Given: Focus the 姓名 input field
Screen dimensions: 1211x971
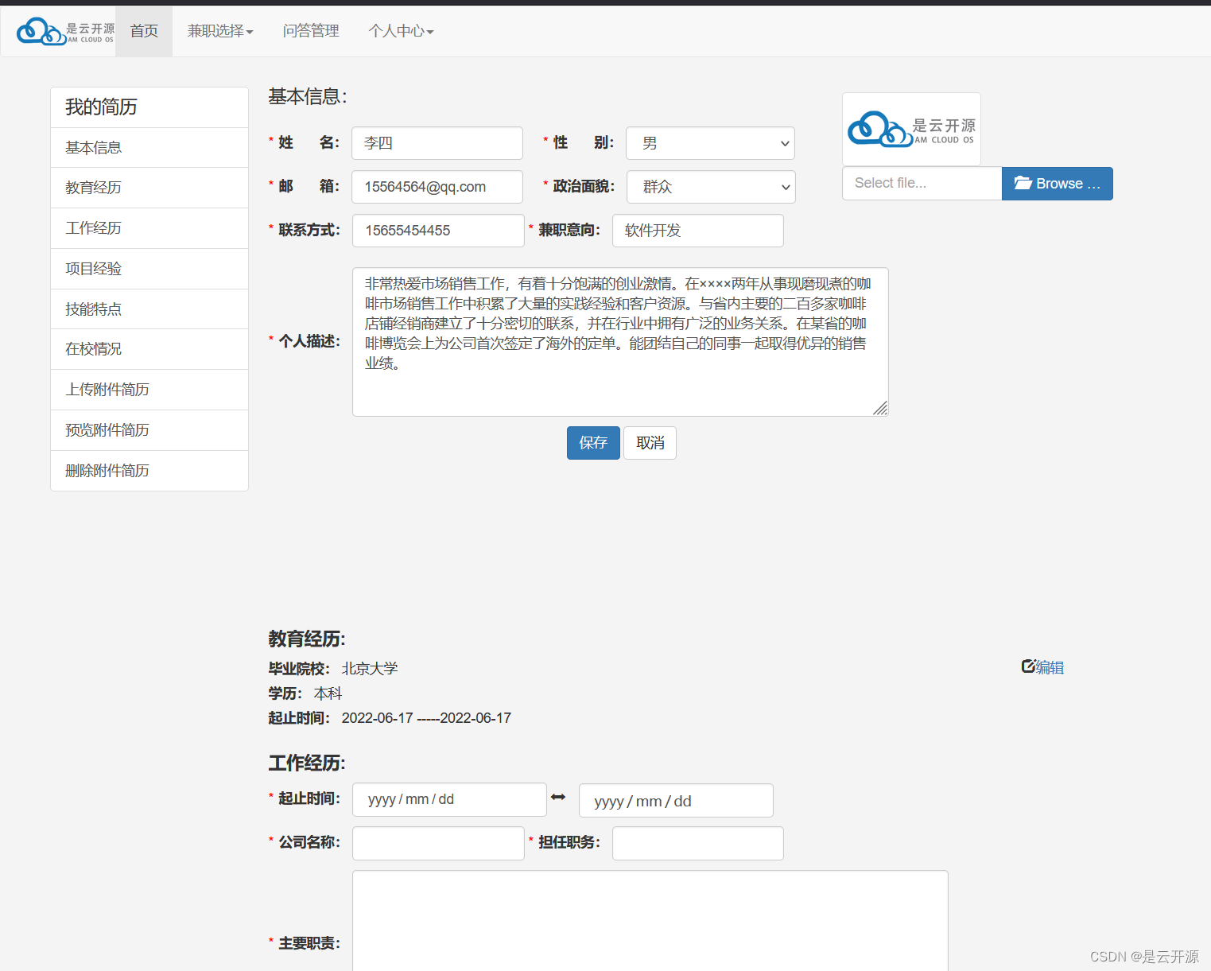Looking at the screenshot, I should 437,143.
